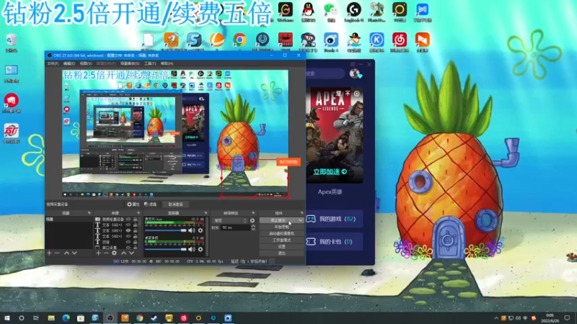Open 属性 for selected source
The height and width of the screenshot is (324, 577).
point(133,204)
